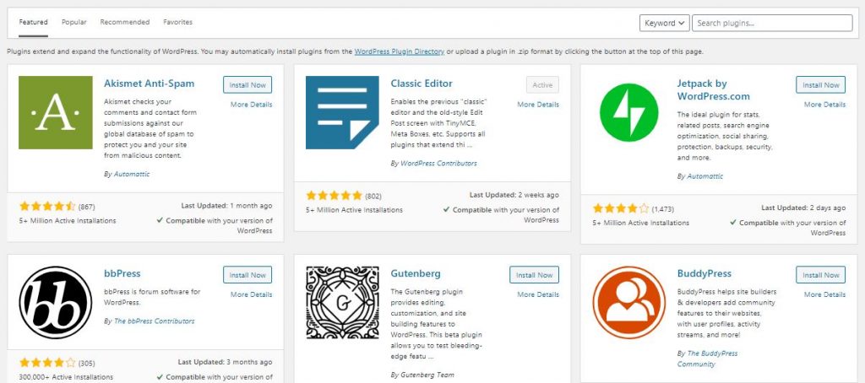Screen dimensions: 865x383
Task: View More Details for Akismet Anti-Spam
Action: (251, 105)
